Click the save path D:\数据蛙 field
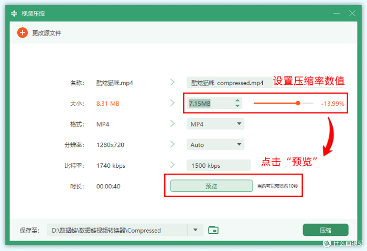 [x=117, y=230]
